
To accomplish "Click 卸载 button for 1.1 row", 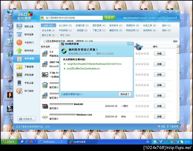I will (x=160, y=54).
